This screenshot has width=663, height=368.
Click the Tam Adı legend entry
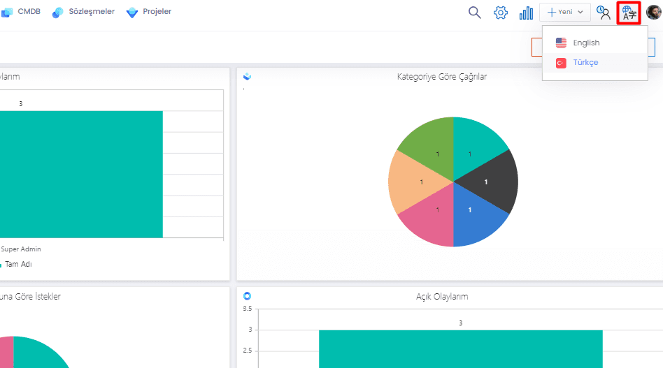point(16,264)
